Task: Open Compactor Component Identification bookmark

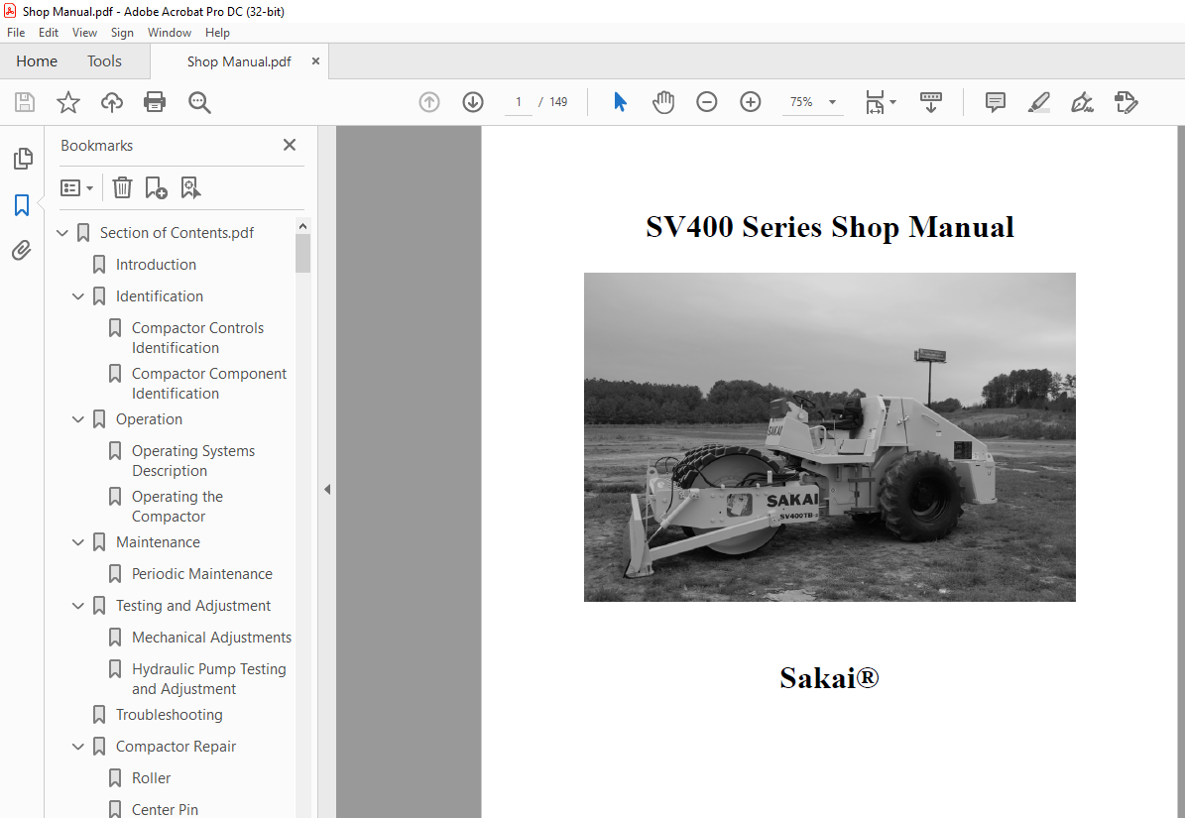Action: (209, 383)
